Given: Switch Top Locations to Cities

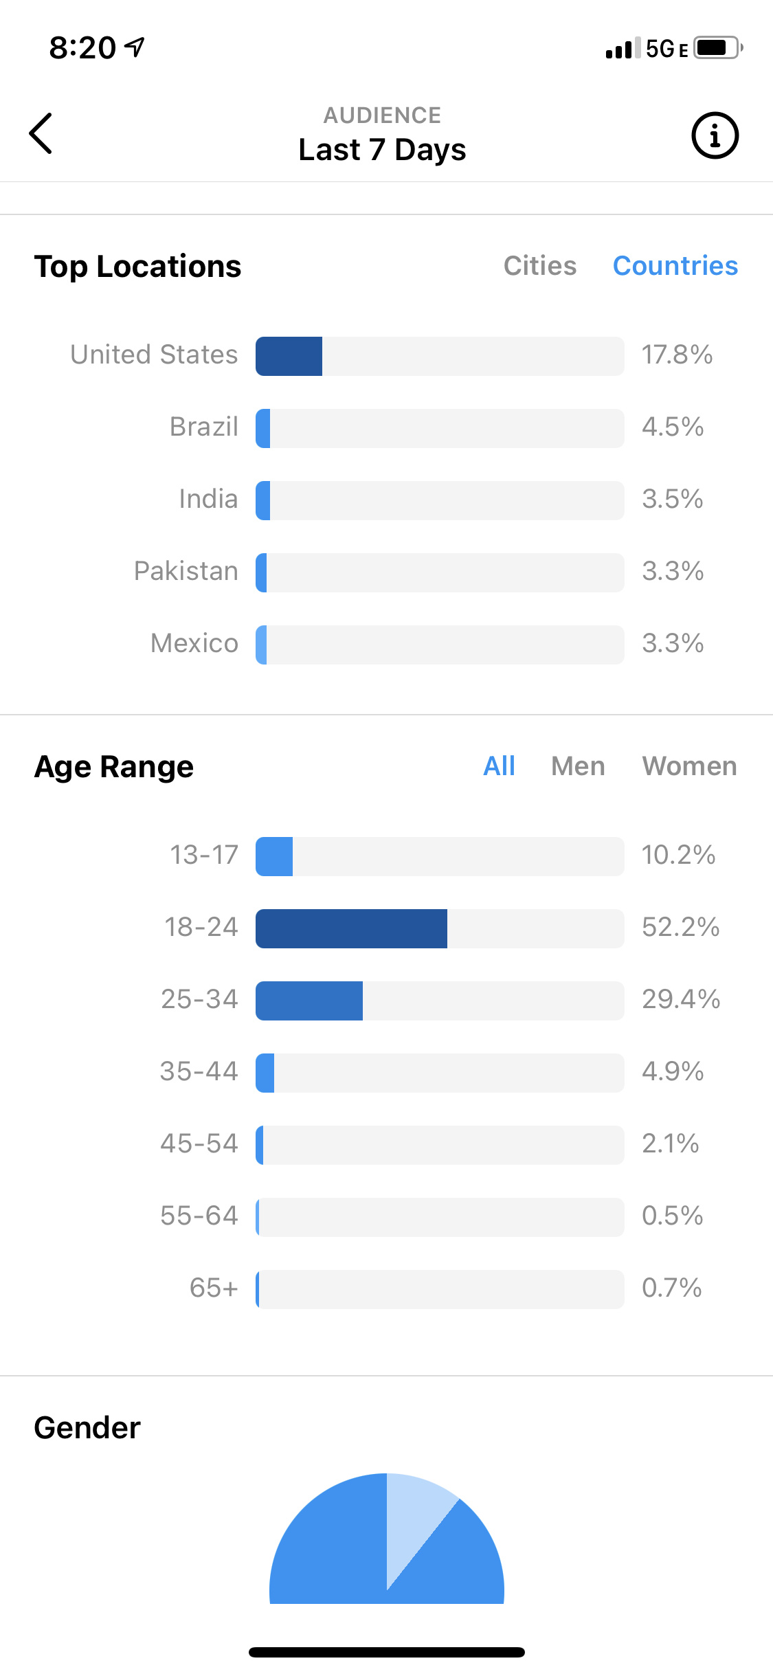Looking at the screenshot, I should coord(540,266).
